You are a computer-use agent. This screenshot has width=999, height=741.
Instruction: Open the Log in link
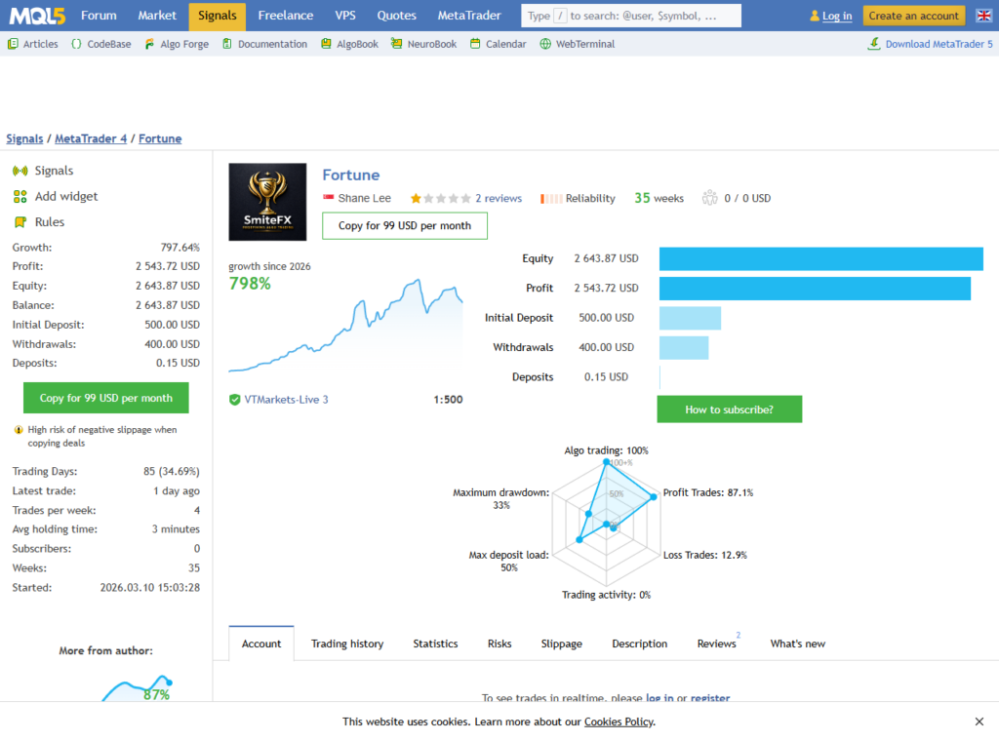[x=837, y=16]
